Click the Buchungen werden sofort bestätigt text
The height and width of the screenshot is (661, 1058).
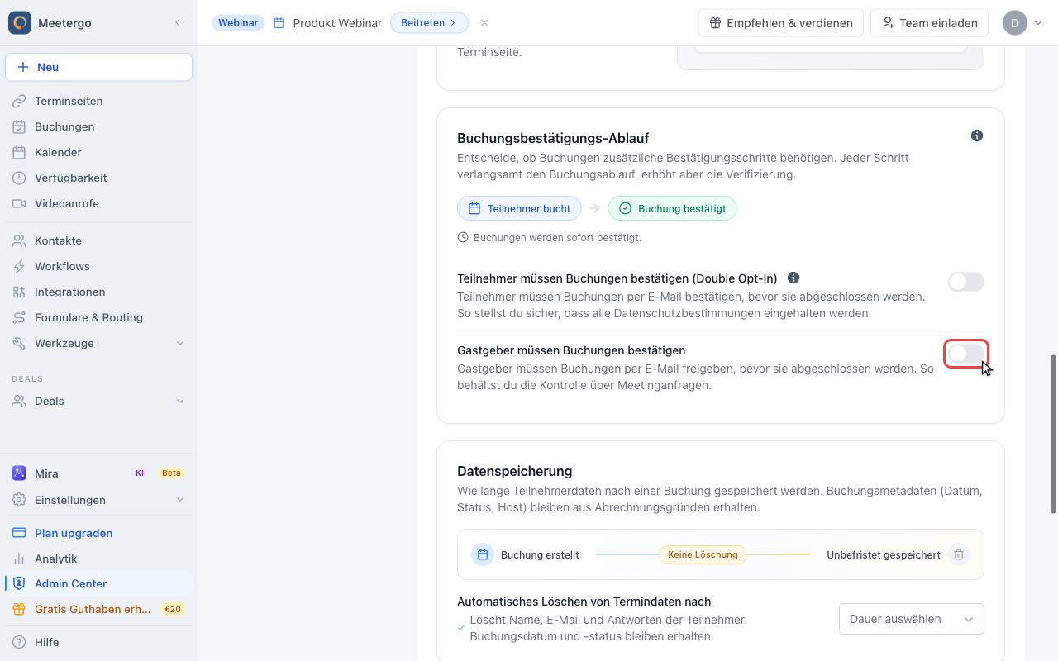557,237
